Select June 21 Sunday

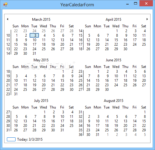88,85
